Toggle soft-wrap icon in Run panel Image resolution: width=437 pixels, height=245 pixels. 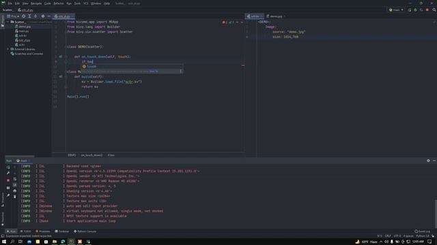click(15, 179)
